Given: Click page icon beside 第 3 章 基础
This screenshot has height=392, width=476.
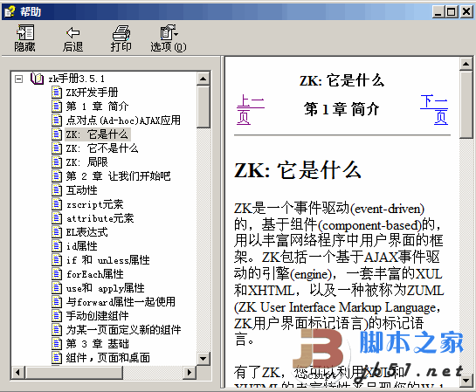Looking at the screenshot, I should [57, 344].
